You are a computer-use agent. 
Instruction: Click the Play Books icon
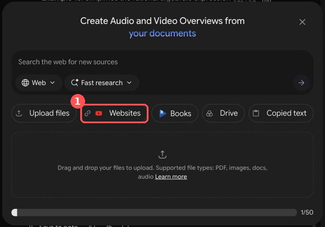[162, 113]
